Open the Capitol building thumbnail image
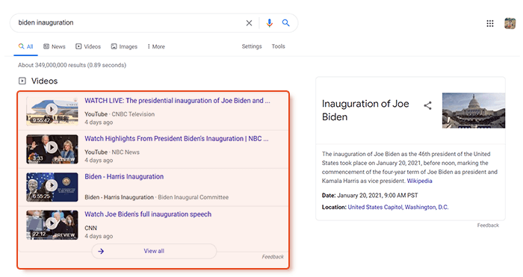Screen dimensions: 523x277 (x=473, y=111)
